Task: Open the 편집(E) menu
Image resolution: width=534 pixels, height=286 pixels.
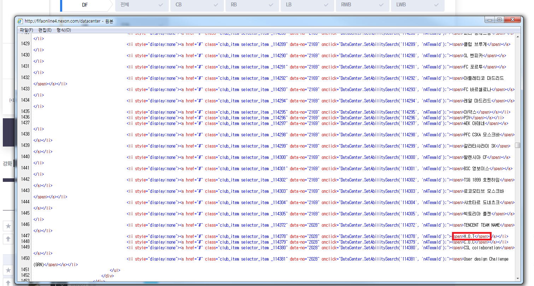Action: 45,30
